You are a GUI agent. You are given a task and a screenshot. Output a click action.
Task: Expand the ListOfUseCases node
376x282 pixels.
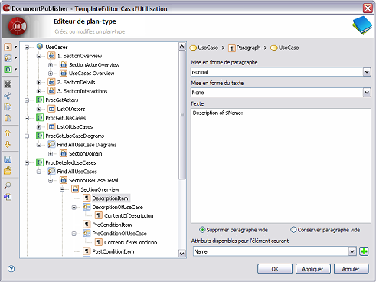pyautogui.click(x=39, y=127)
